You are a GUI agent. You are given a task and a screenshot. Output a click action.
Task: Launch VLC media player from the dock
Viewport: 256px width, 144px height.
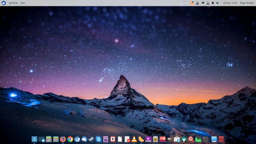pos(134,139)
